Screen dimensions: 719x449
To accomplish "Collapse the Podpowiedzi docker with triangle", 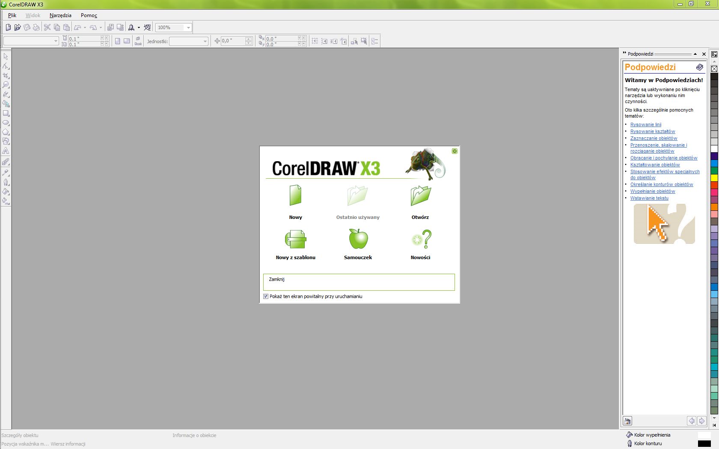I will 695,54.
